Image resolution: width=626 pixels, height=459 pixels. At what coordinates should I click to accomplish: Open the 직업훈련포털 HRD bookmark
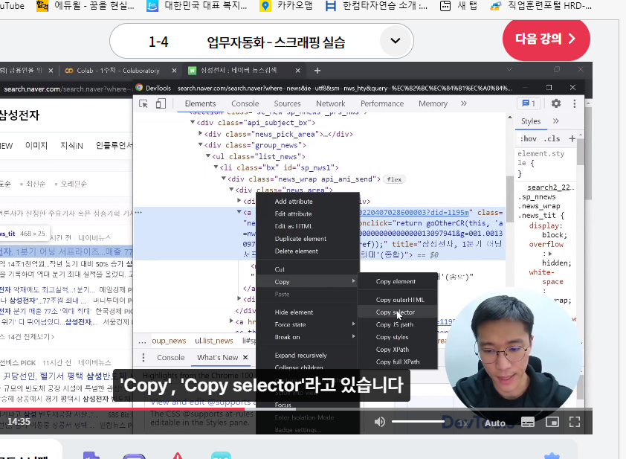point(541,6)
